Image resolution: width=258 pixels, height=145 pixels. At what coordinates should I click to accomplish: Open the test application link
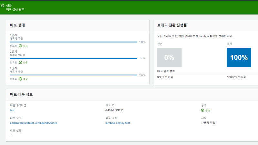13,110
